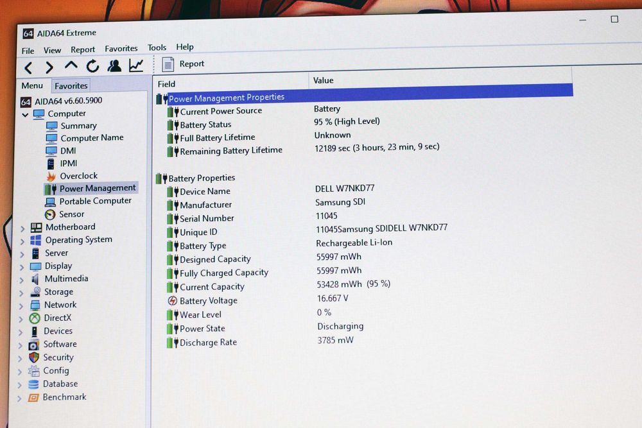Select the DMI tree item
This screenshot has width=642, height=428.
pos(61,151)
